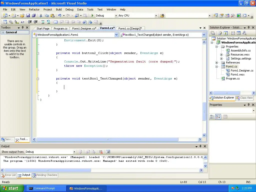Switch to the Form1.Designer.cs* tab
This screenshot has height=192, width=256.
coord(84,28)
